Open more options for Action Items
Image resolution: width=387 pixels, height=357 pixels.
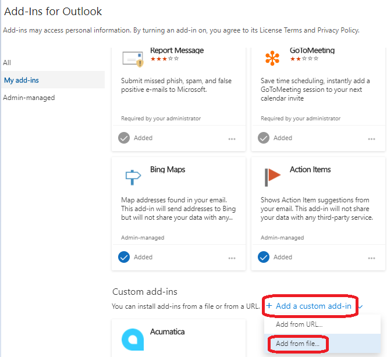372,258
